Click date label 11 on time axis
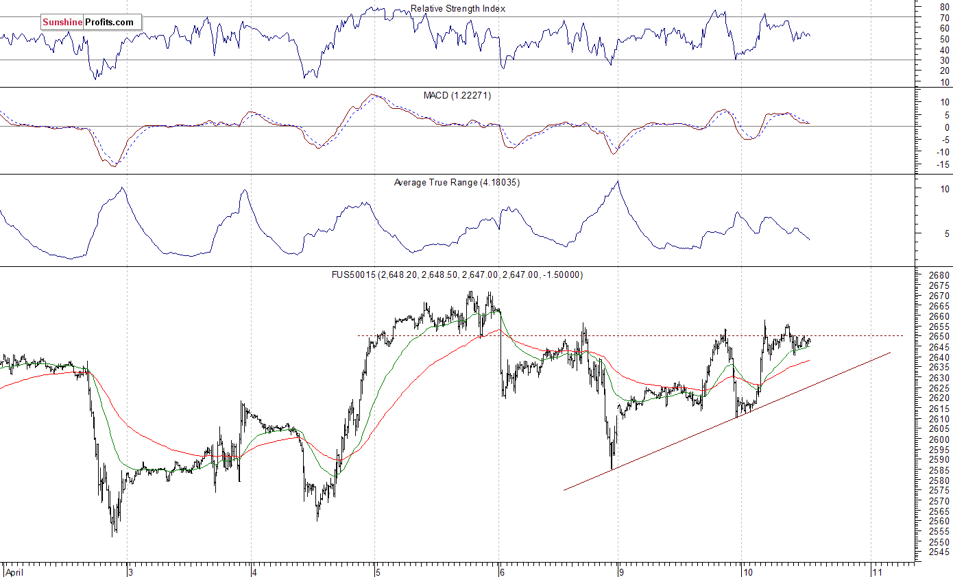 [877, 571]
